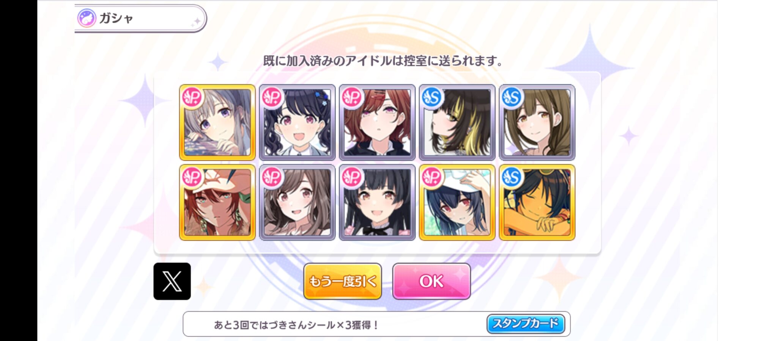The height and width of the screenshot is (341, 759).
Task: Click the もう一度引く draw again button
Action: point(342,281)
